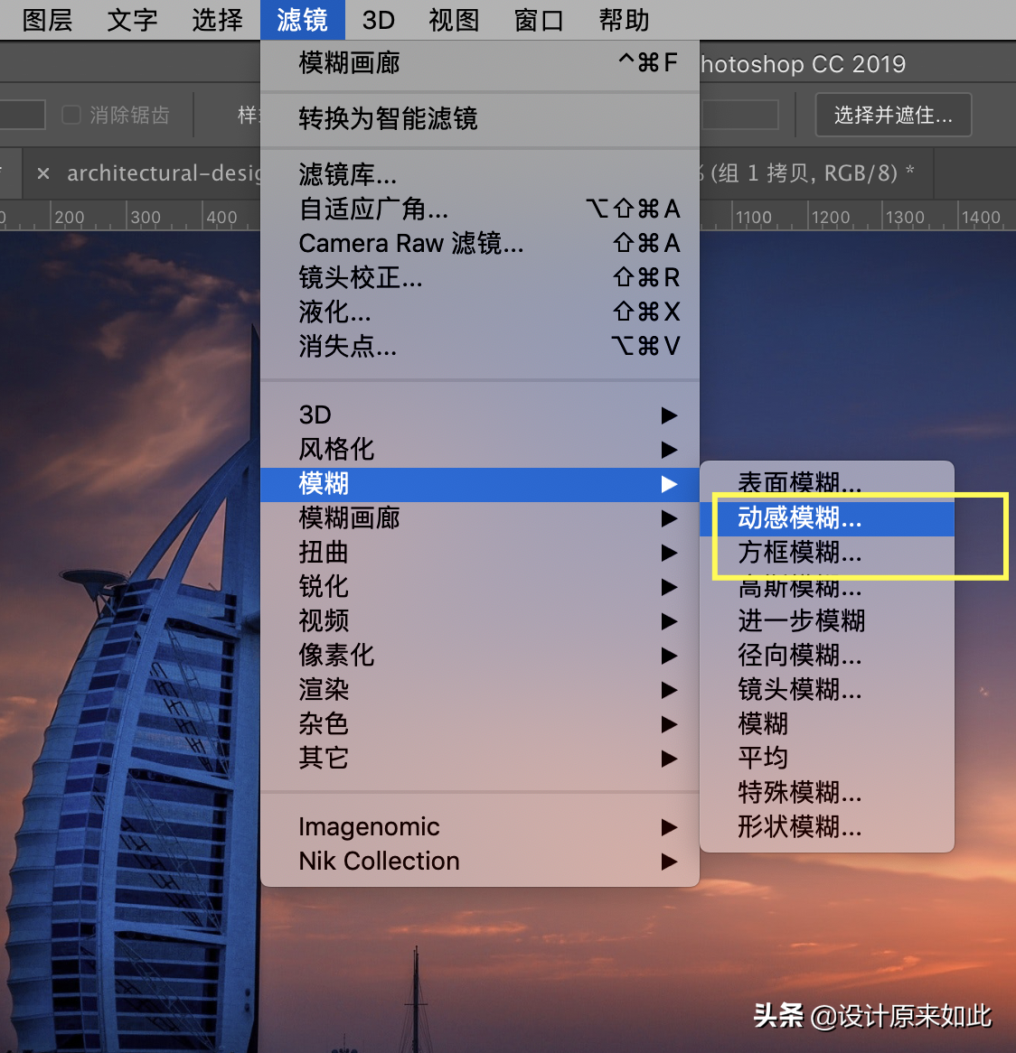The image size is (1016, 1053).
Task: Expand the 其它 submenu
Action: (x=480, y=759)
